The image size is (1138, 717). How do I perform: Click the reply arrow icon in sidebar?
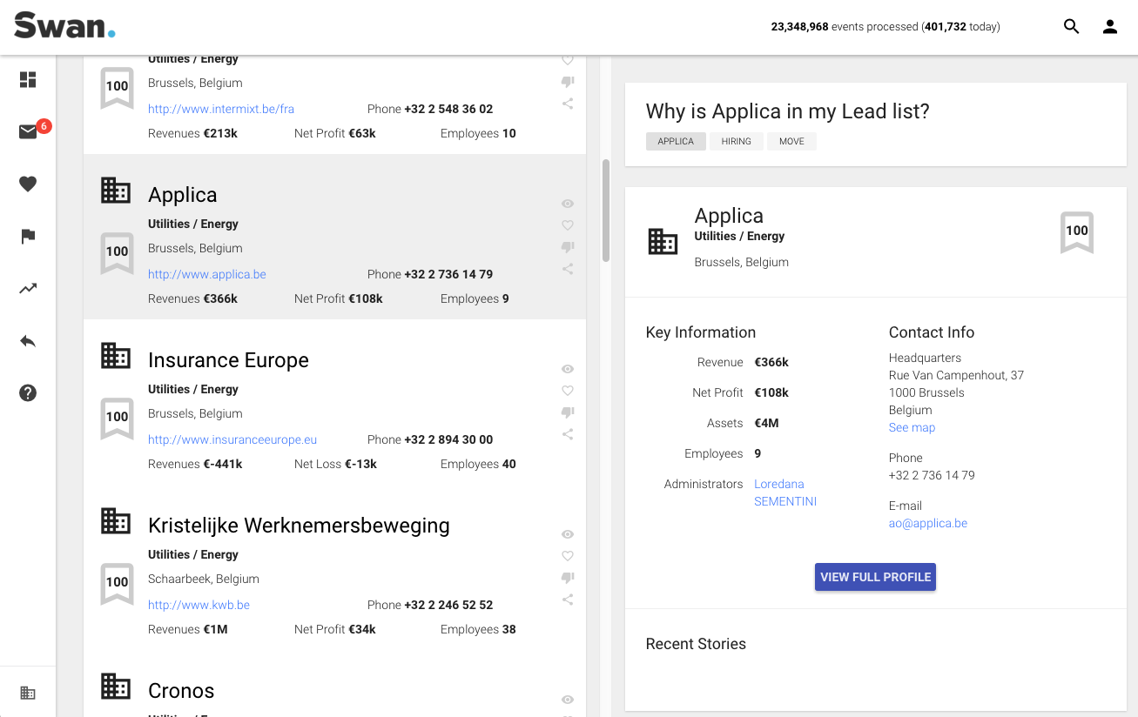28,341
